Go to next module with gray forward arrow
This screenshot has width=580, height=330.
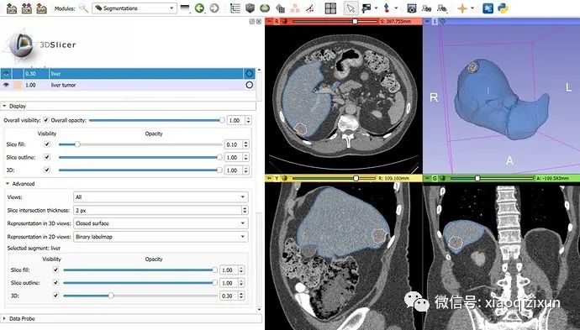click(214, 8)
